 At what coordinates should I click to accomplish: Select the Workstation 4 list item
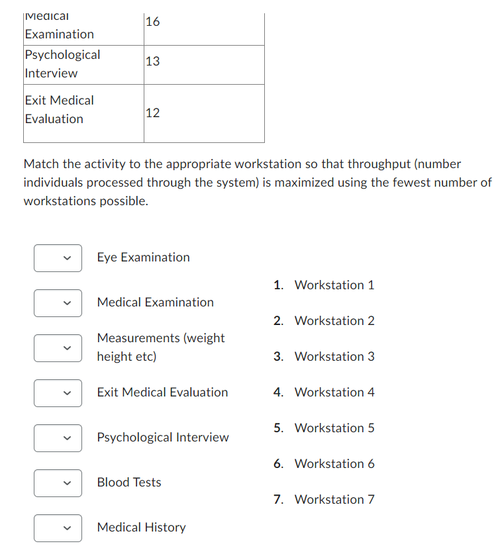(334, 392)
